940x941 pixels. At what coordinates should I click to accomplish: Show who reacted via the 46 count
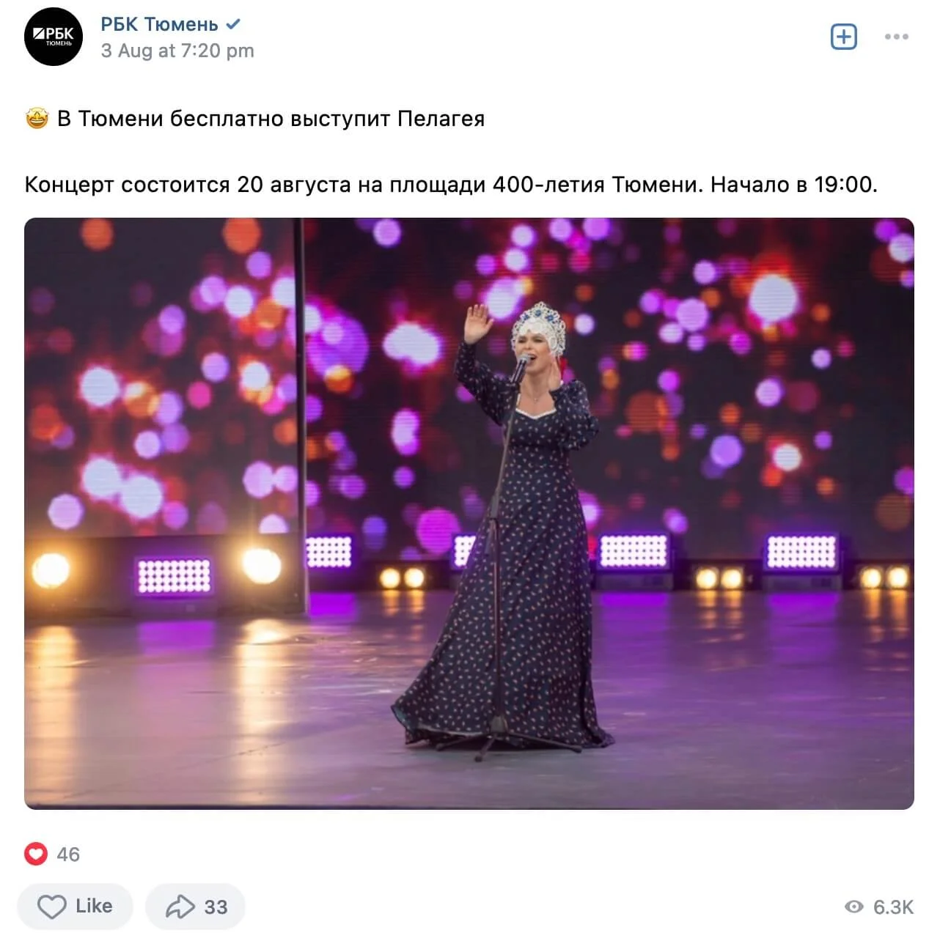(68, 855)
